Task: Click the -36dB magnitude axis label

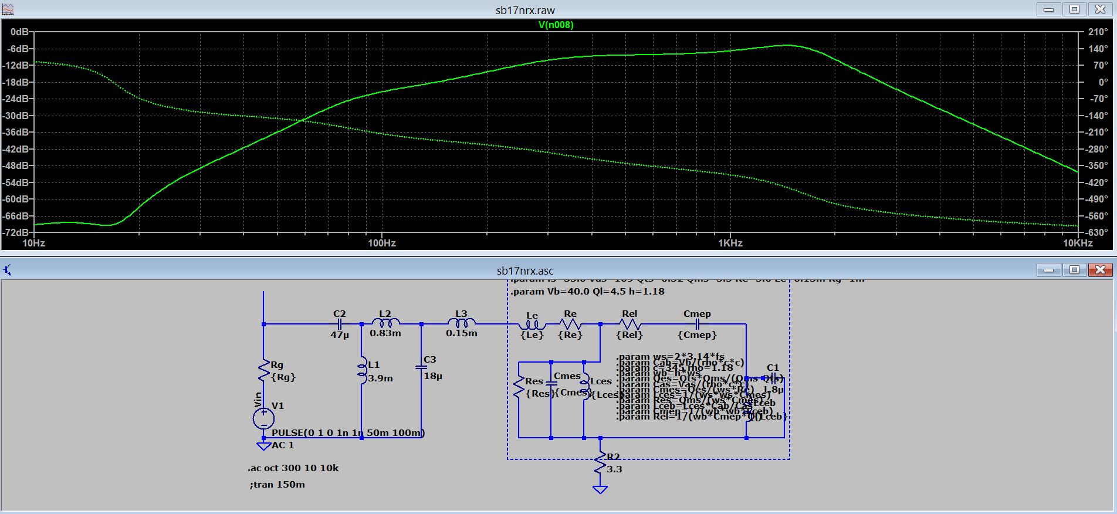Action: (16, 133)
